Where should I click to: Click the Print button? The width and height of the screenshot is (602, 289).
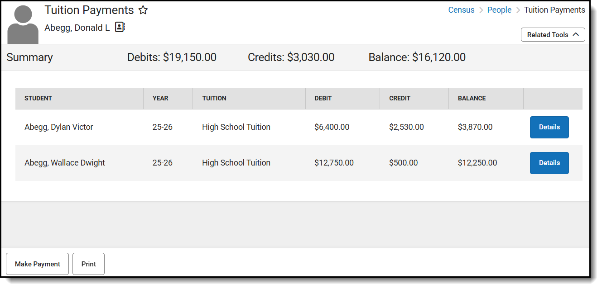[88, 264]
